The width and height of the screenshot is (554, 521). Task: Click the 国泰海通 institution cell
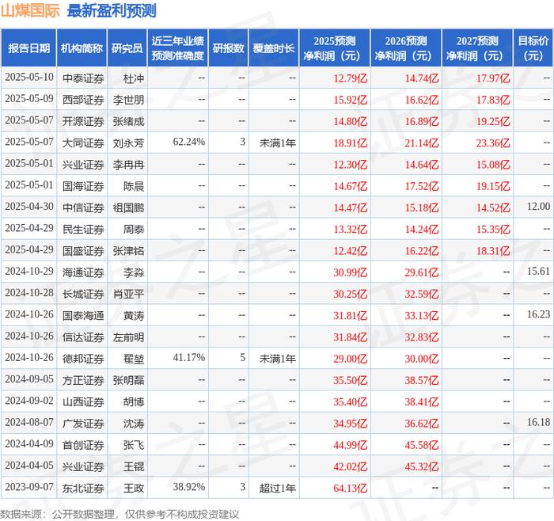click(83, 315)
